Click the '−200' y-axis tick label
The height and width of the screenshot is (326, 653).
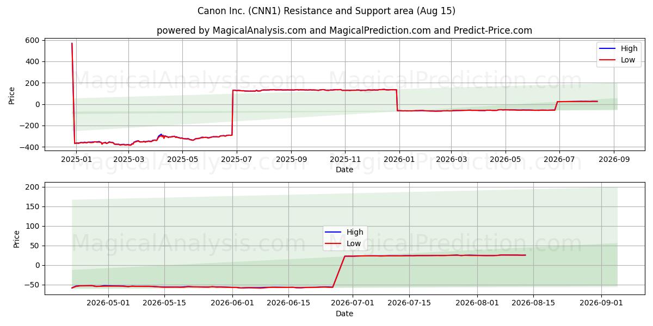click(29, 126)
